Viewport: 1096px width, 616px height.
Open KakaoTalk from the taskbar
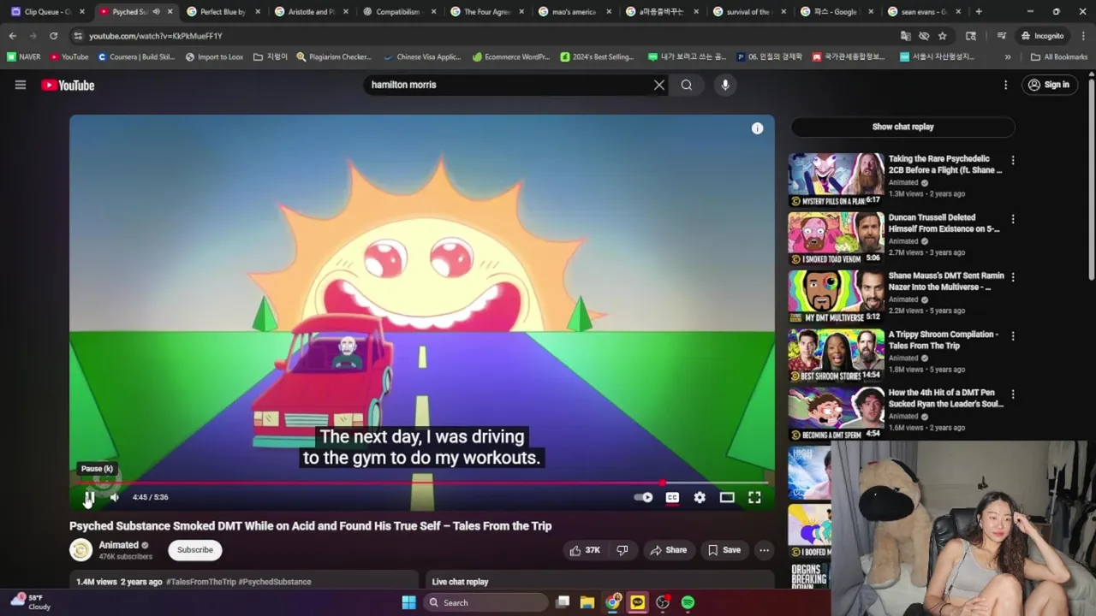click(637, 602)
